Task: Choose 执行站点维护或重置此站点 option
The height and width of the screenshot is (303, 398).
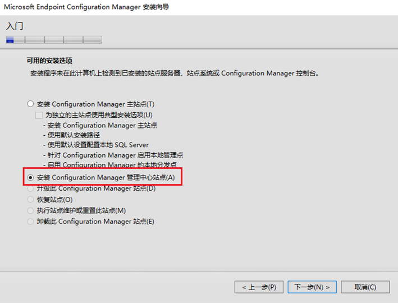Action: tap(30, 210)
